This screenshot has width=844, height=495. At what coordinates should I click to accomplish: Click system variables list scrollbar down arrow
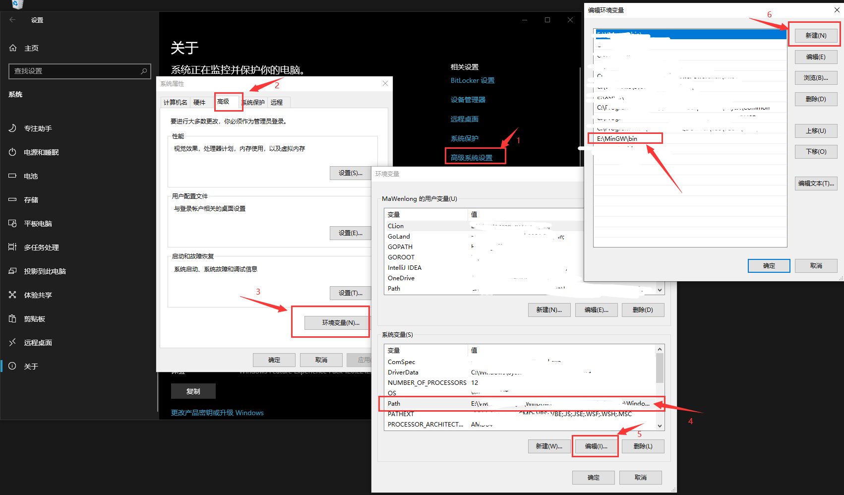click(x=660, y=426)
